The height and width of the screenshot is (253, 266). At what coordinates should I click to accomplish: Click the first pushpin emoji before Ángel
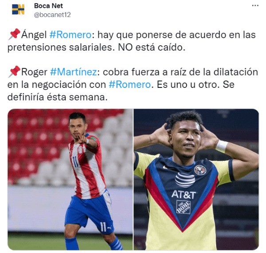coord(14,35)
